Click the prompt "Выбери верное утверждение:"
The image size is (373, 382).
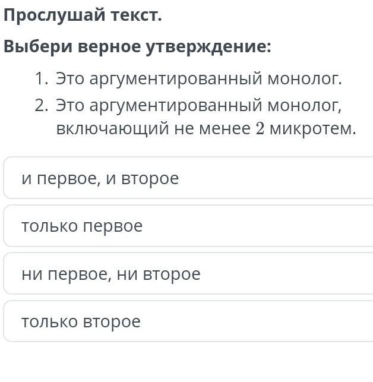point(137,47)
